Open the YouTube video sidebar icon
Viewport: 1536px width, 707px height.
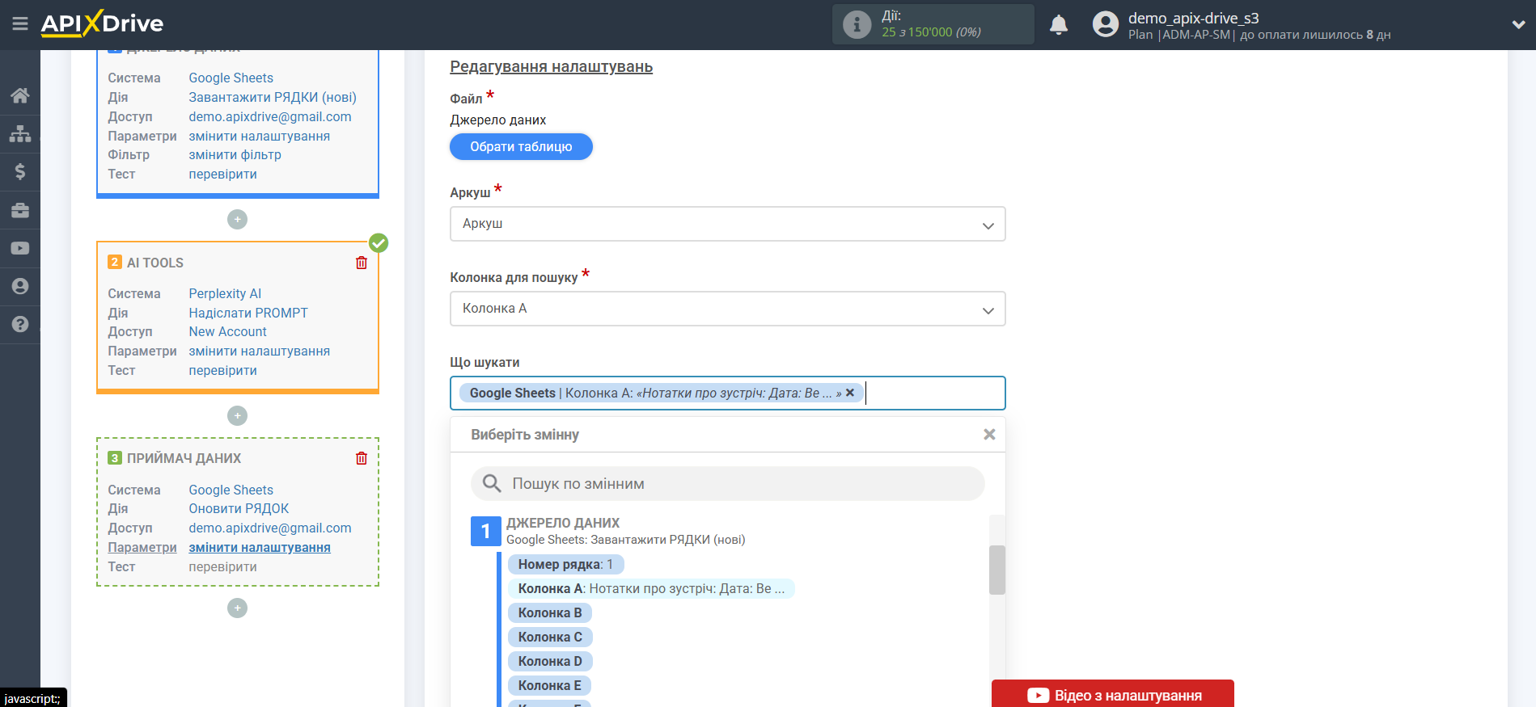click(20, 248)
